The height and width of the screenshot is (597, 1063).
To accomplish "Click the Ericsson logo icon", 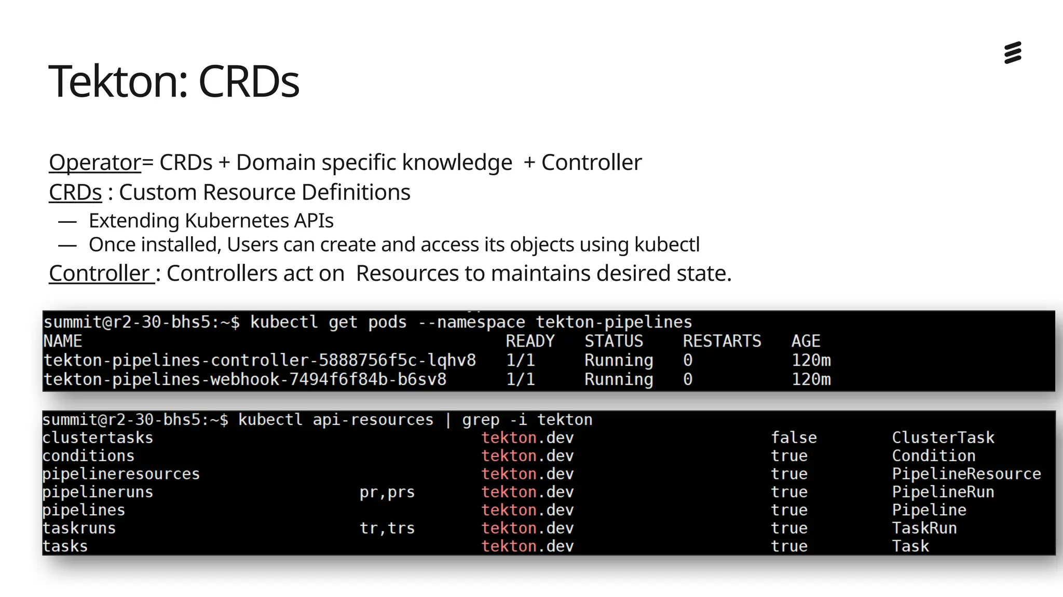I will [x=1013, y=53].
